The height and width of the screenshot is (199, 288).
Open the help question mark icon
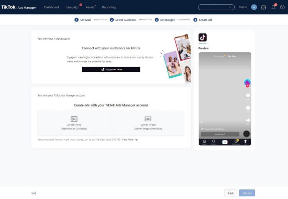pyautogui.click(x=282, y=7)
